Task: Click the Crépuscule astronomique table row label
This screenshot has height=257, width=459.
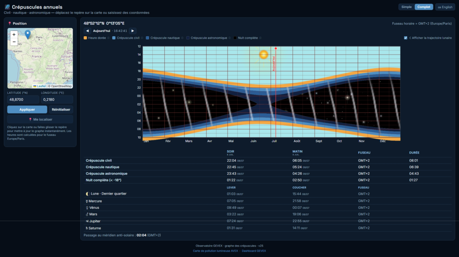Action: click(107, 174)
